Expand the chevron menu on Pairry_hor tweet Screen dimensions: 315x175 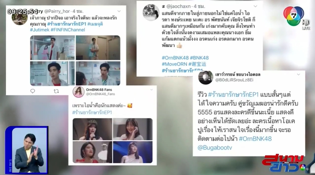click(x=119, y=11)
